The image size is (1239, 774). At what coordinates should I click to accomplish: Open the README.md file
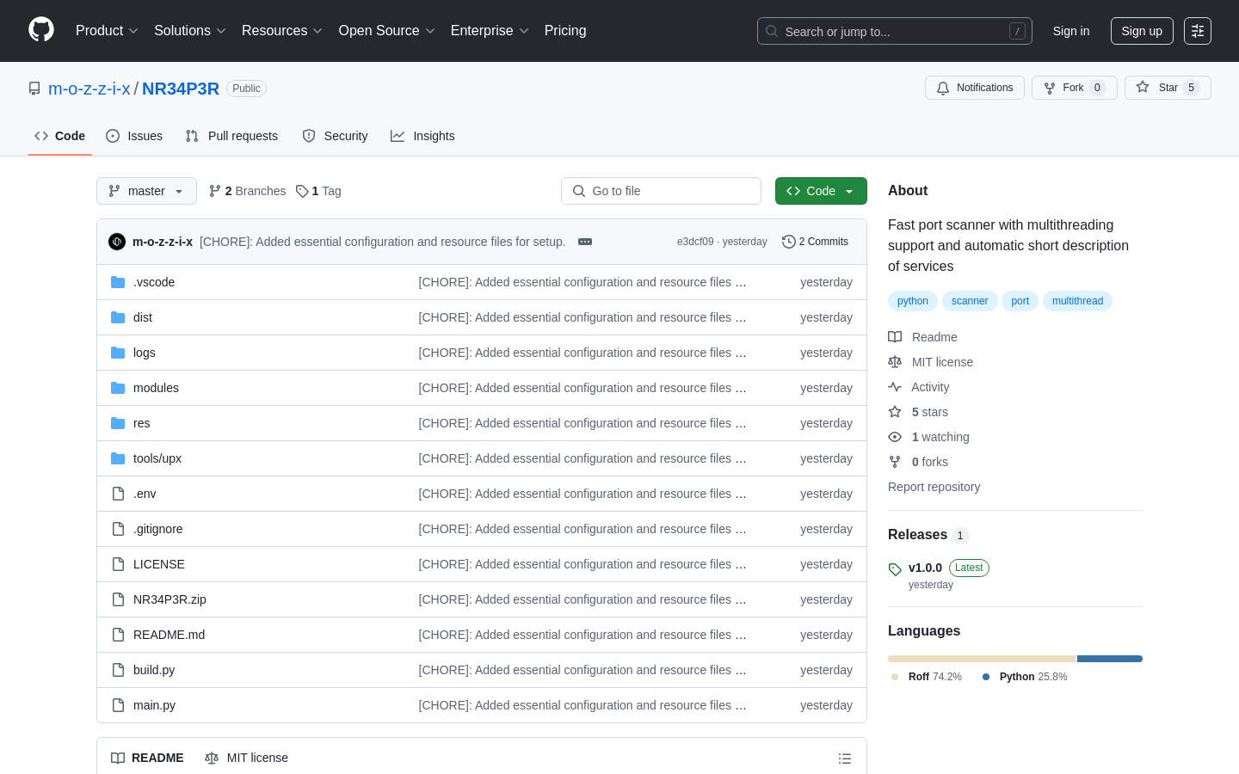click(x=170, y=635)
